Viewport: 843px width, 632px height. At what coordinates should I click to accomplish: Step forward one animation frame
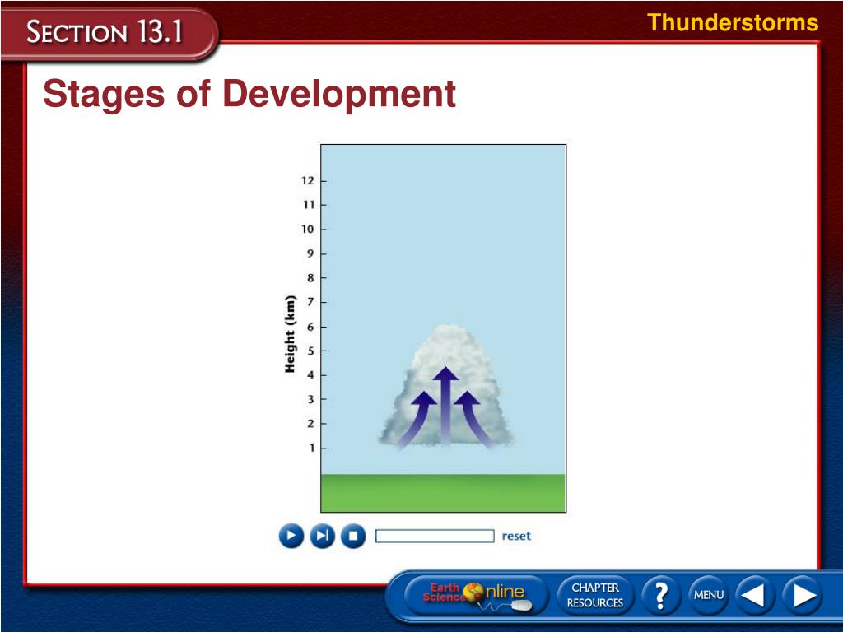322,536
